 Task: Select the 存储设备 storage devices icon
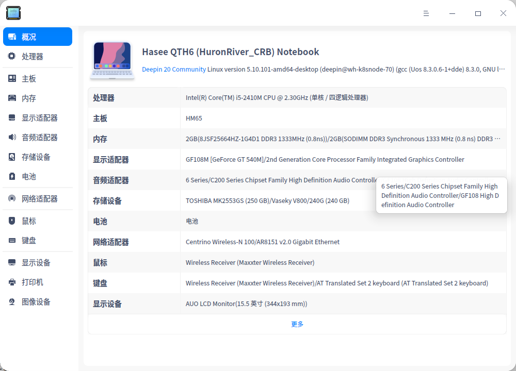pyautogui.click(x=11, y=157)
